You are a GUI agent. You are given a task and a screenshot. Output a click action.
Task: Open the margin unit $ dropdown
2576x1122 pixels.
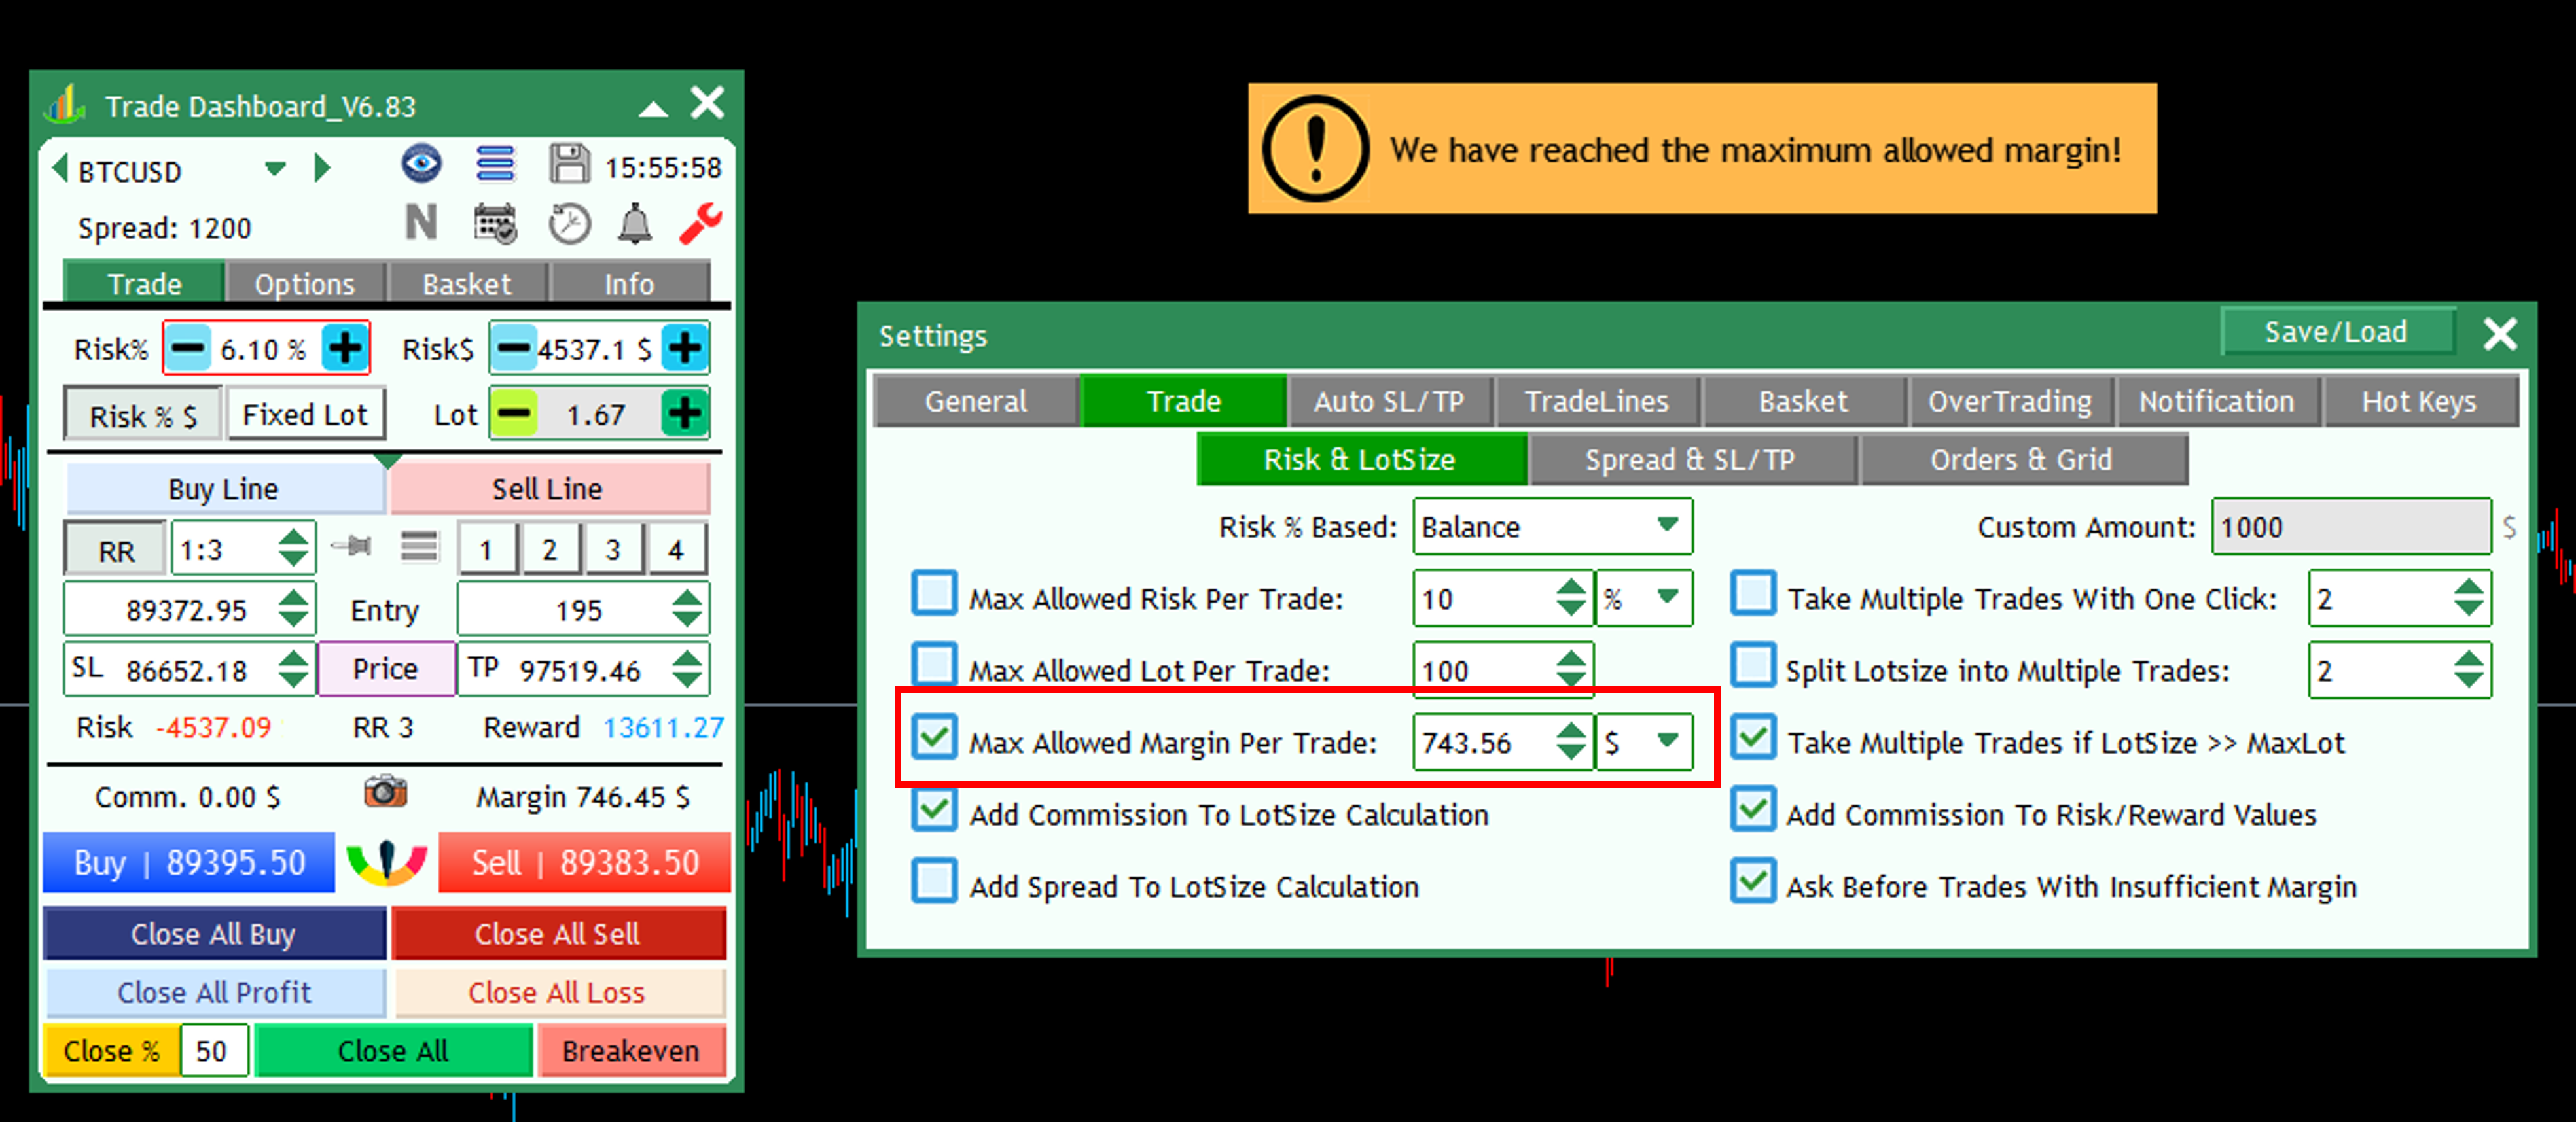point(1665,741)
